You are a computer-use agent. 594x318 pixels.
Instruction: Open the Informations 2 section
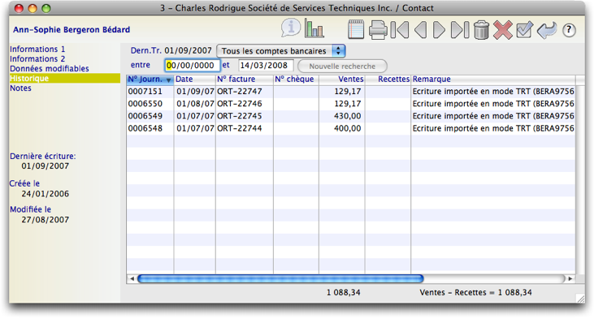pyautogui.click(x=37, y=59)
